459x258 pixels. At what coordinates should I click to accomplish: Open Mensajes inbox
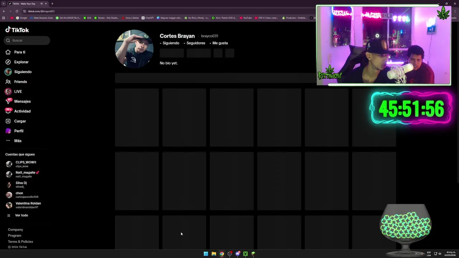click(x=18, y=101)
